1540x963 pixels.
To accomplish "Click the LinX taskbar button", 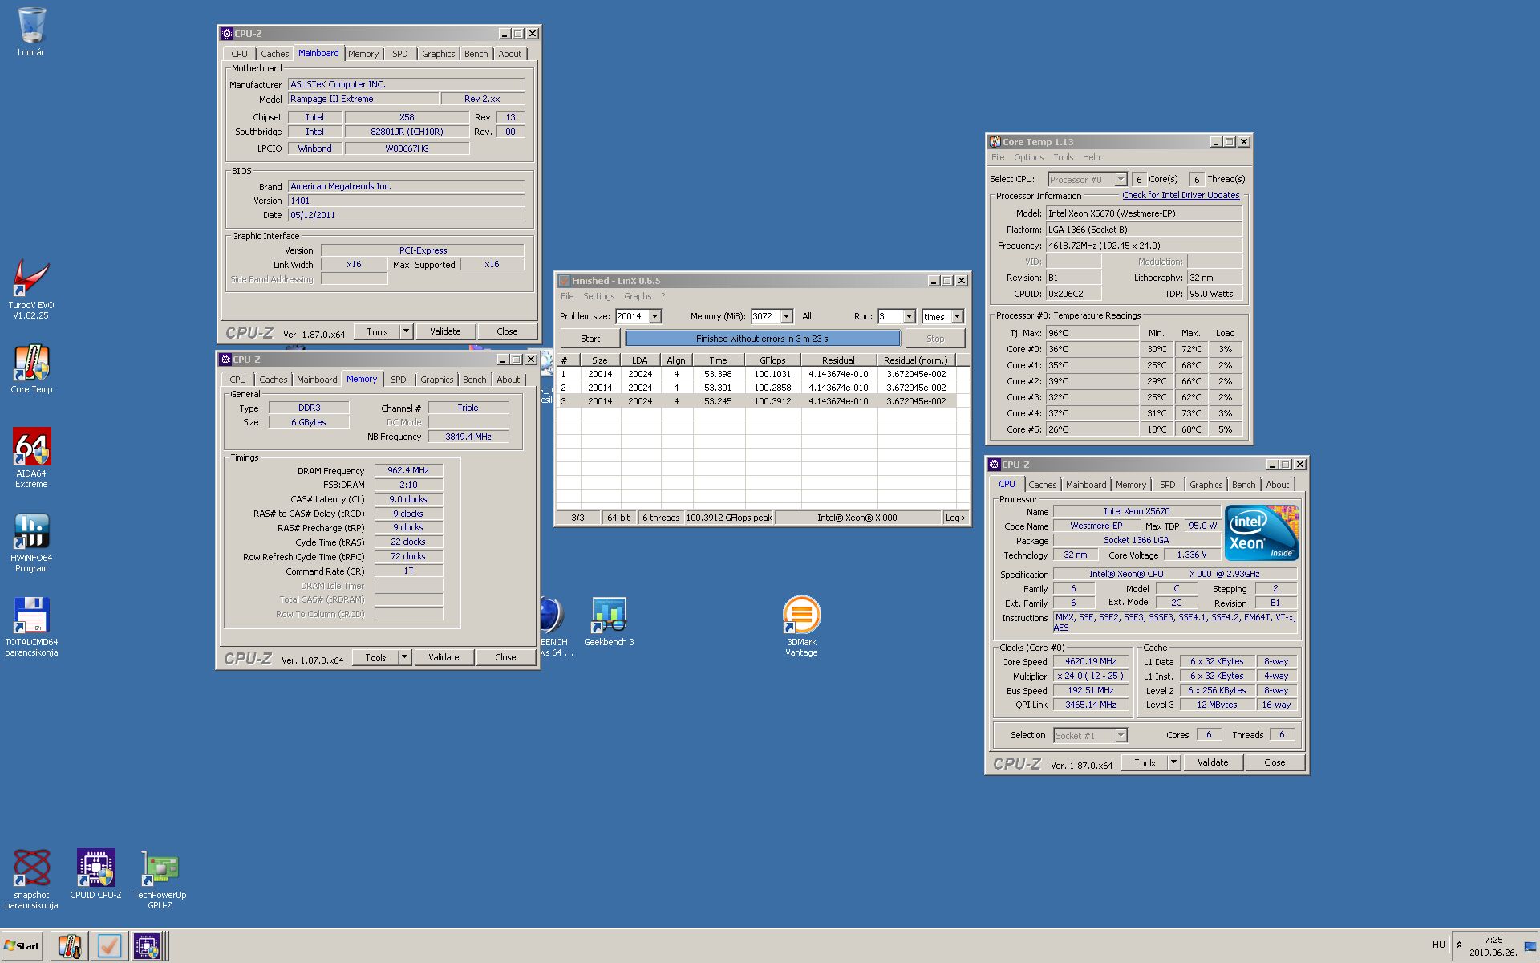I will [x=109, y=946].
